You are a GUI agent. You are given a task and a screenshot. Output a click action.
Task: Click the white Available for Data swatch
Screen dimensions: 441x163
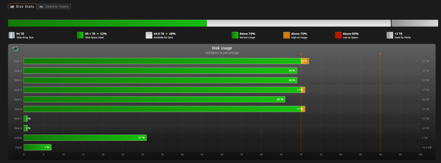[149, 35]
